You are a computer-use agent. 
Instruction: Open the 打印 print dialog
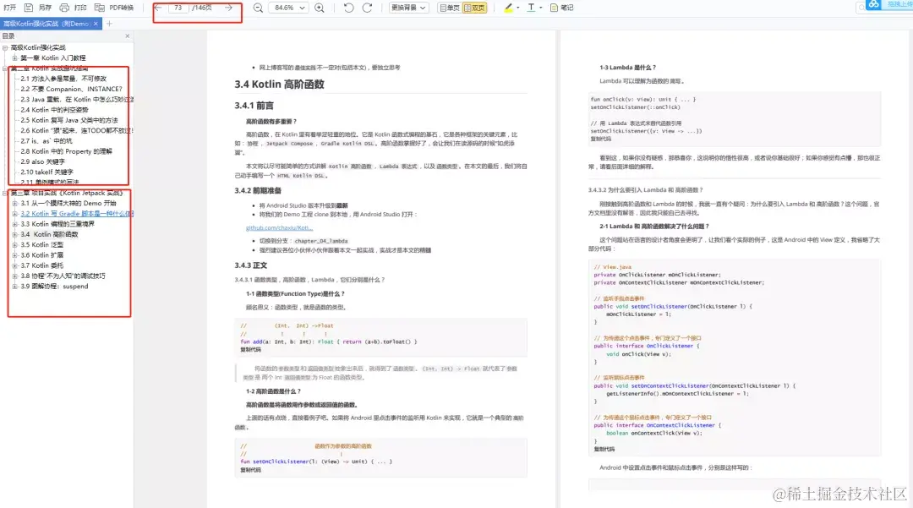tap(72, 7)
